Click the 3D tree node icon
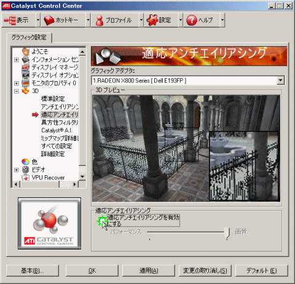Image resolution: width=295 pixels, height=284 pixels. pyautogui.click(x=26, y=91)
